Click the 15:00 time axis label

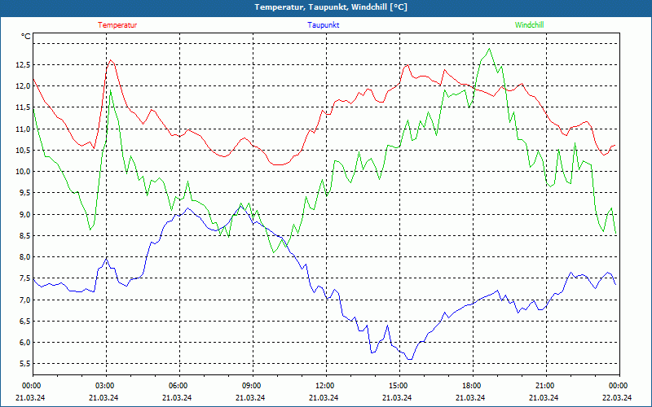pyautogui.click(x=398, y=386)
